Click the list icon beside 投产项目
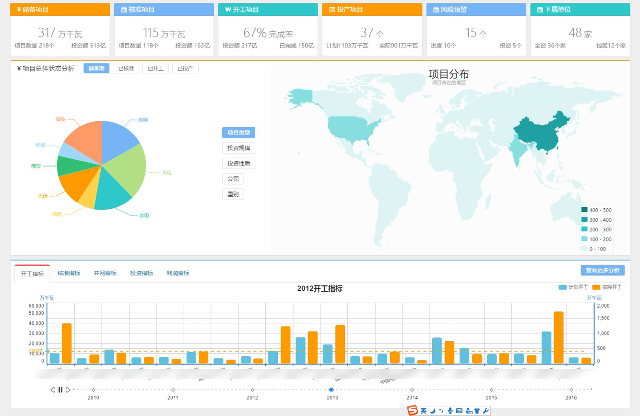640x416 pixels. click(332, 10)
